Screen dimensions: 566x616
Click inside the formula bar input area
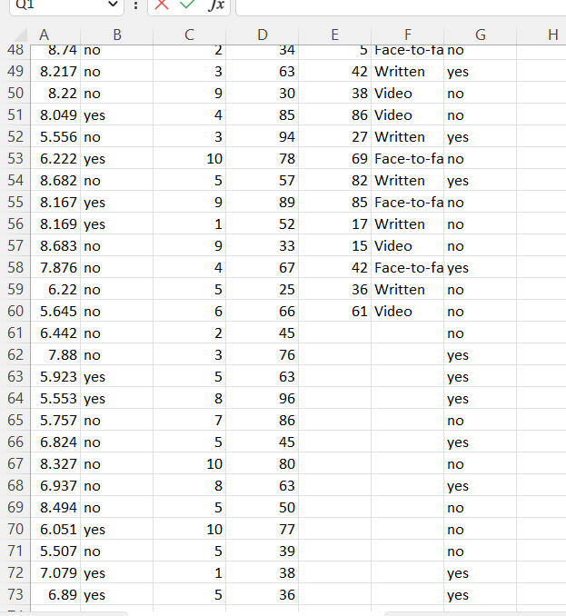401,5
